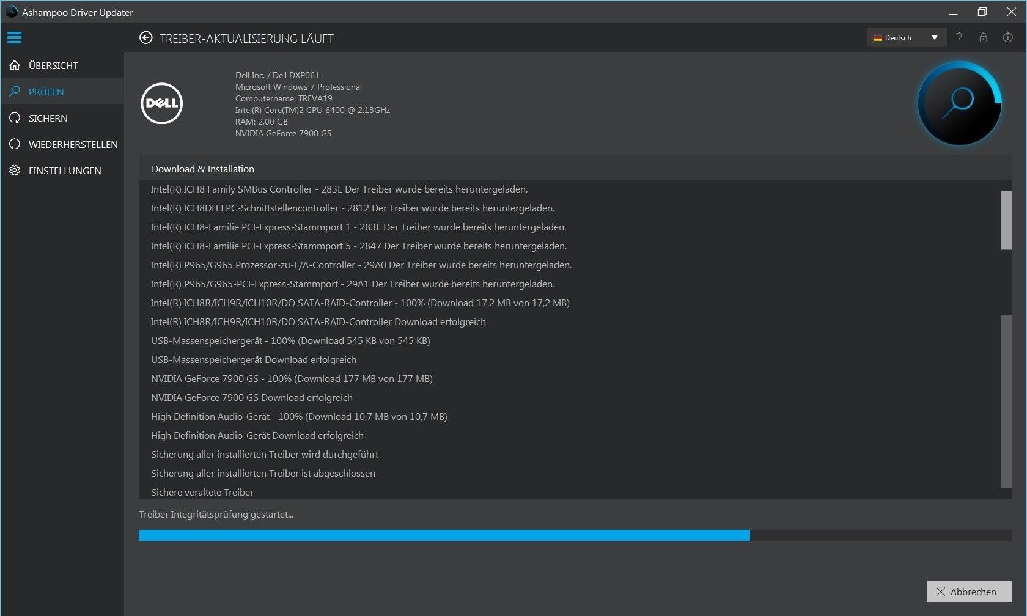Image resolution: width=1027 pixels, height=616 pixels.
Task: Select the PCI-Express-Stammport 1 - 283F row
Action: 358,227
